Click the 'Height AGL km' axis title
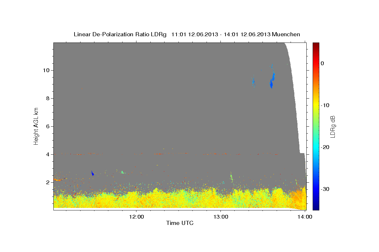Screen dimensions: 379x252 (x=36, y=126)
